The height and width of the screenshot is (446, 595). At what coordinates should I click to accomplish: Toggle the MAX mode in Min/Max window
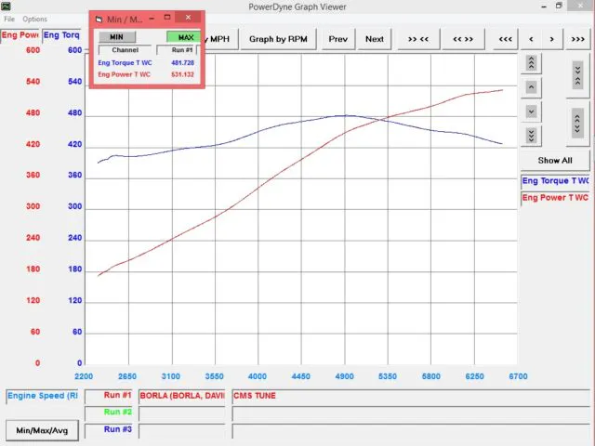(183, 37)
